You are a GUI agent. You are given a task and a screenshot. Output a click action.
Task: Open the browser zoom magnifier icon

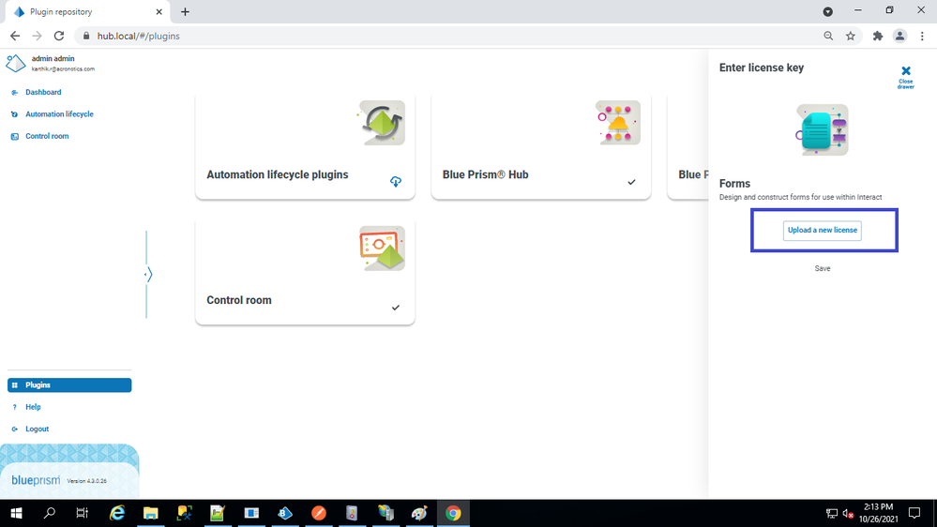pyautogui.click(x=828, y=36)
